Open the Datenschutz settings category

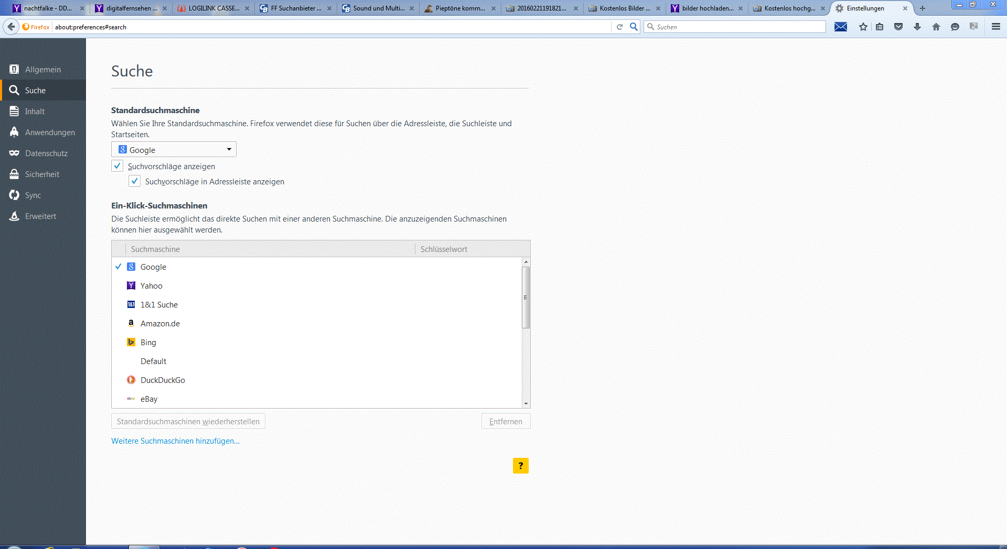pyautogui.click(x=43, y=153)
